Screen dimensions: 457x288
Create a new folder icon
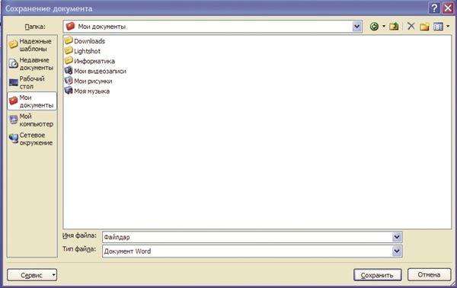coord(424,27)
